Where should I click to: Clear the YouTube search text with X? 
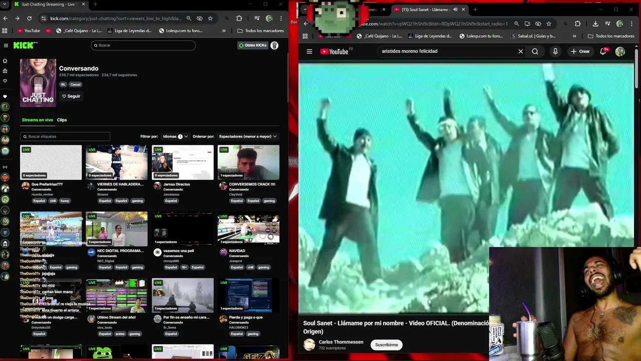click(x=521, y=51)
